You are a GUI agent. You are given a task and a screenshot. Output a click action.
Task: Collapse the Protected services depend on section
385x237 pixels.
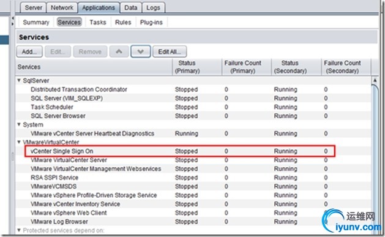pyautogui.click(x=19, y=230)
